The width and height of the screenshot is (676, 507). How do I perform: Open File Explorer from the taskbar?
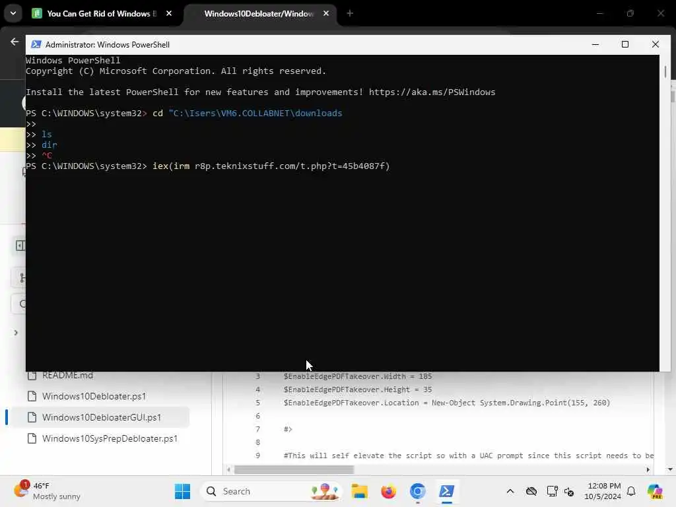359,491
